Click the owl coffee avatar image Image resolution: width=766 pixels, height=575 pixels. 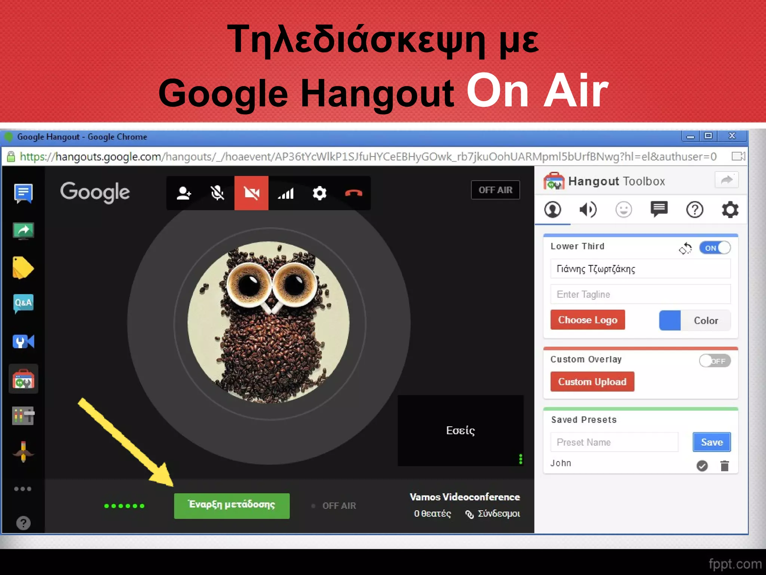pos(269,322)
